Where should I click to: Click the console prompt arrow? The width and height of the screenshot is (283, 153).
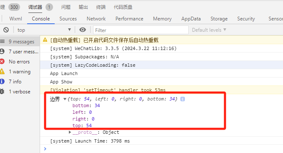45,149
